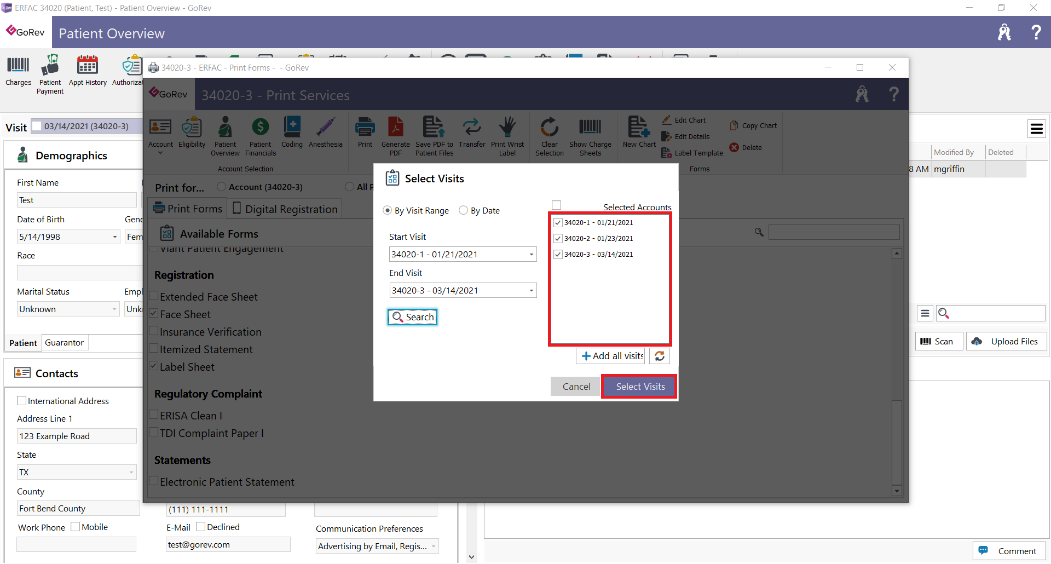This screenshot has width=1051, height=564.
Task: Open Communication Preferences dropdown
Action: (434, 546)
